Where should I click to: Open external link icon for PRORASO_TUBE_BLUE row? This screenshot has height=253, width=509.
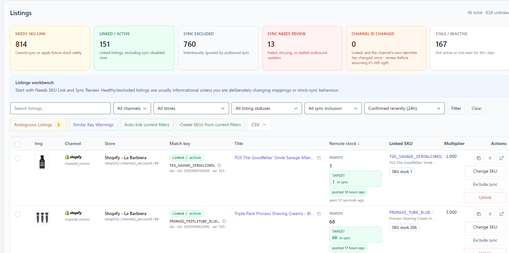pos(501,214)
